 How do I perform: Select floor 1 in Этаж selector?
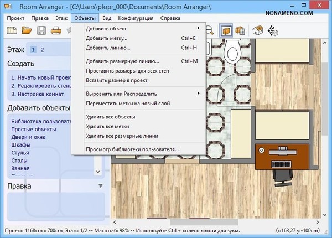33,50
